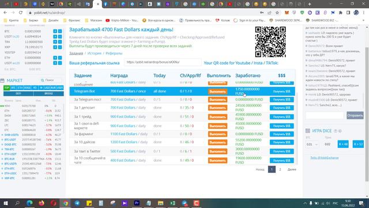The width and height of the screenshot is (369, 208).
Task: Open the Биржи bookmarks folder
Action: (x=31, y=20)
